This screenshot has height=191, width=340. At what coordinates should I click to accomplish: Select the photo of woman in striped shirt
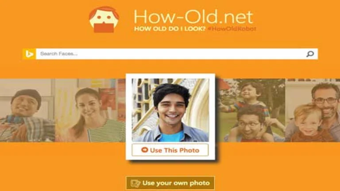90,110
